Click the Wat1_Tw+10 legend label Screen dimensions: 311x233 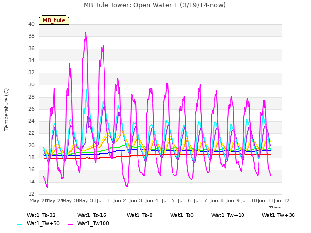[228, 216]
